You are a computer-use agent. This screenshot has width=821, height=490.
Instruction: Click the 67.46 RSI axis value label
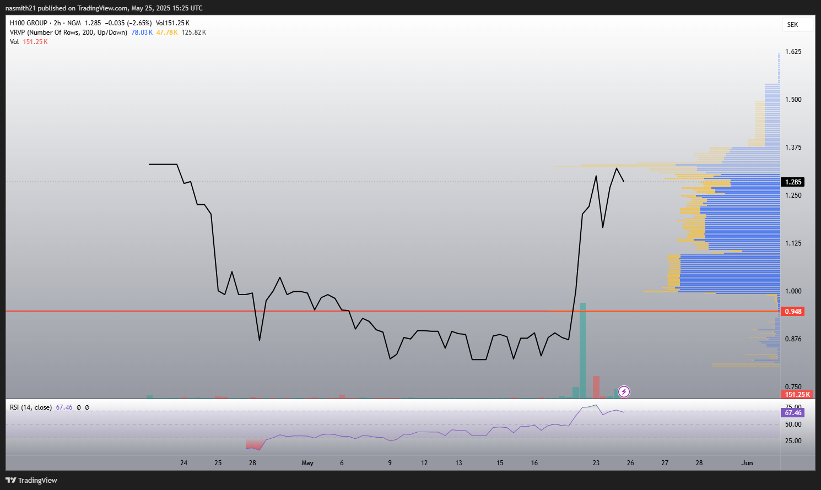point(793,412)
